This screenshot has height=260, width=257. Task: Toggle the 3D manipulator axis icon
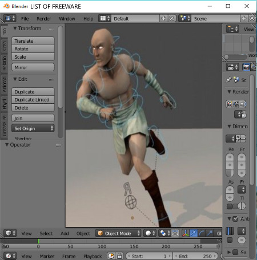(x=186, y=233)
